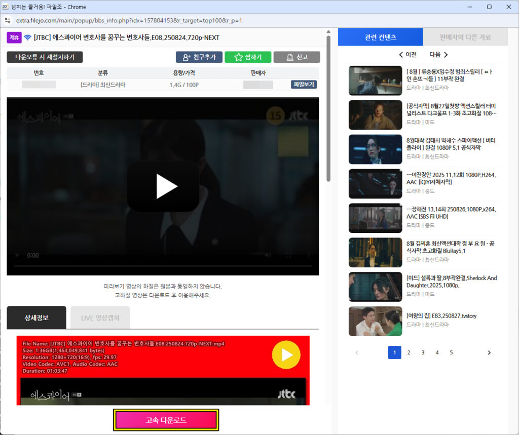This screenshot has width=519, height=435.
Task: Click the scroll-up arrow above the left scrollbar
Action: (x=328, y=32)
